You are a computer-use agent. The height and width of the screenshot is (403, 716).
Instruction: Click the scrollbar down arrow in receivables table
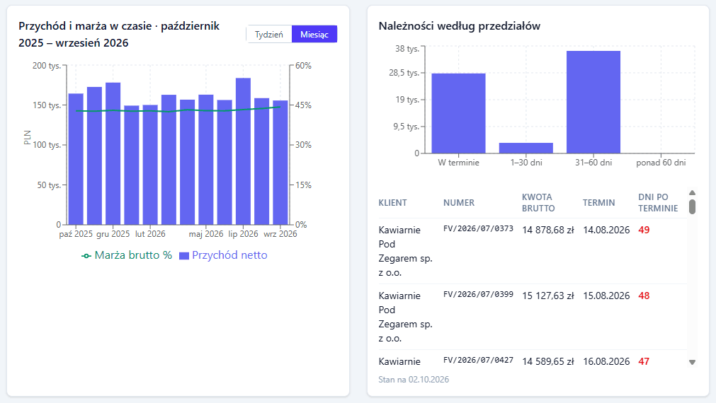point(692,363)
